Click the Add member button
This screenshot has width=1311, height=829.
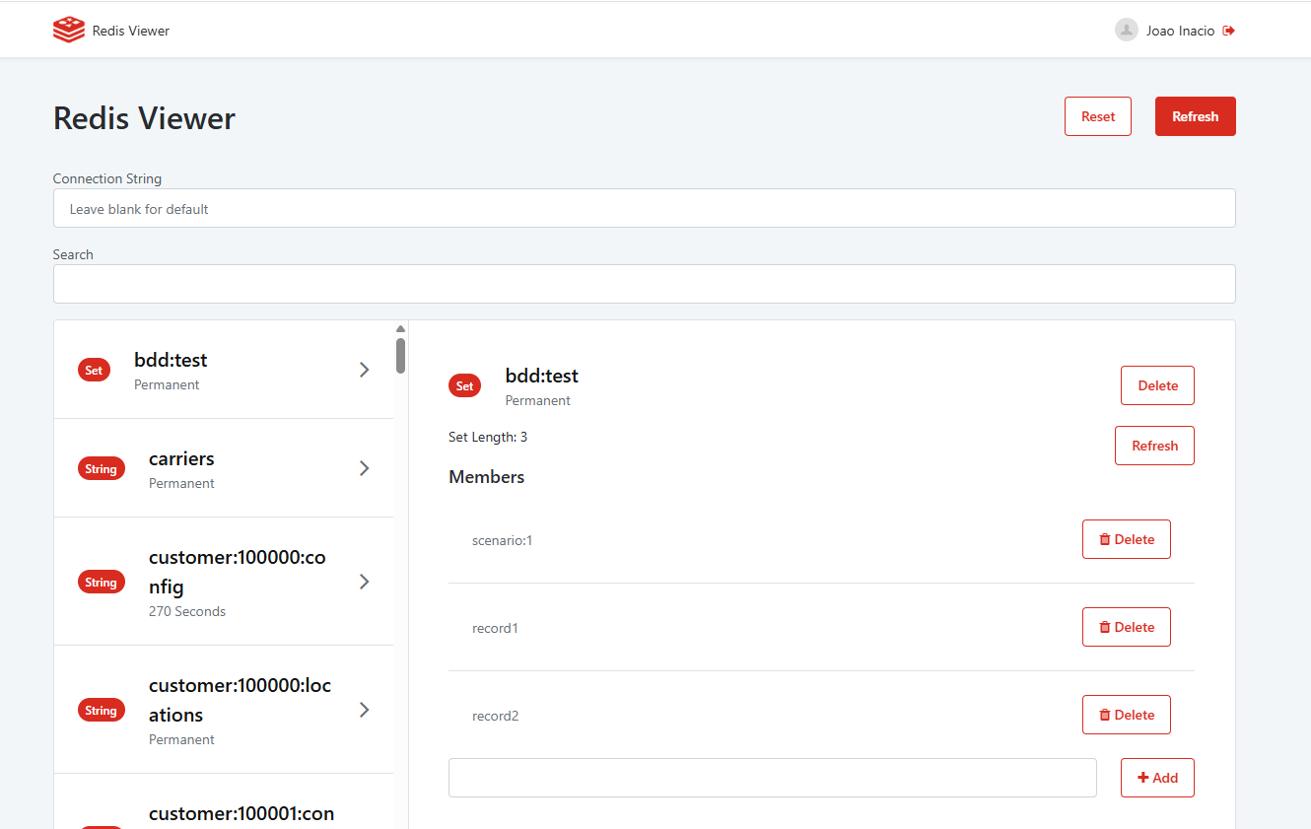point(1157,778)
